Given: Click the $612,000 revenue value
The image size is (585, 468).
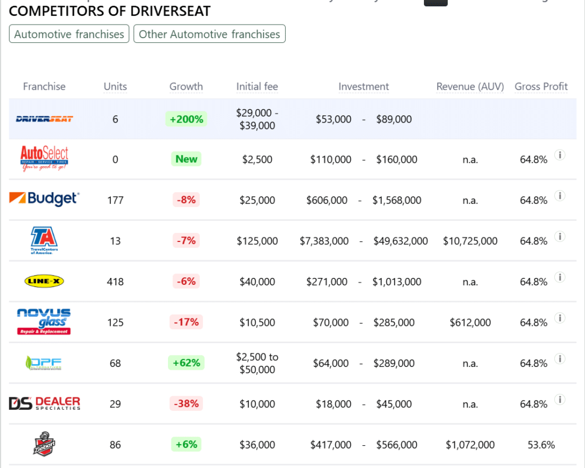Looking at the screenshot, I should [470, 322].
